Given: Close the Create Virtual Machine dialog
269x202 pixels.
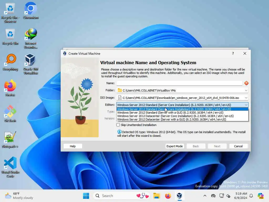Looking at the screenshot, I should [245, 53].
